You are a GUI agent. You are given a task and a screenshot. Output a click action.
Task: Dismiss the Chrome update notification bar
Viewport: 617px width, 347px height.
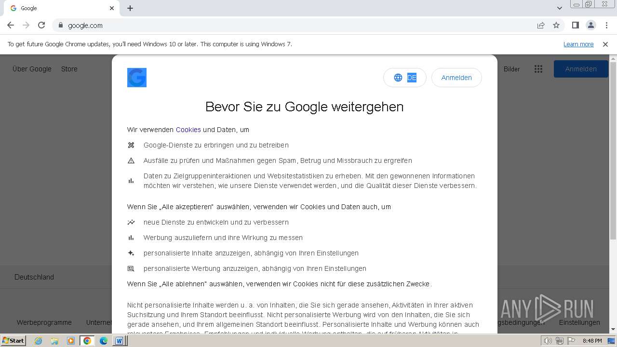tap(605, 44)
